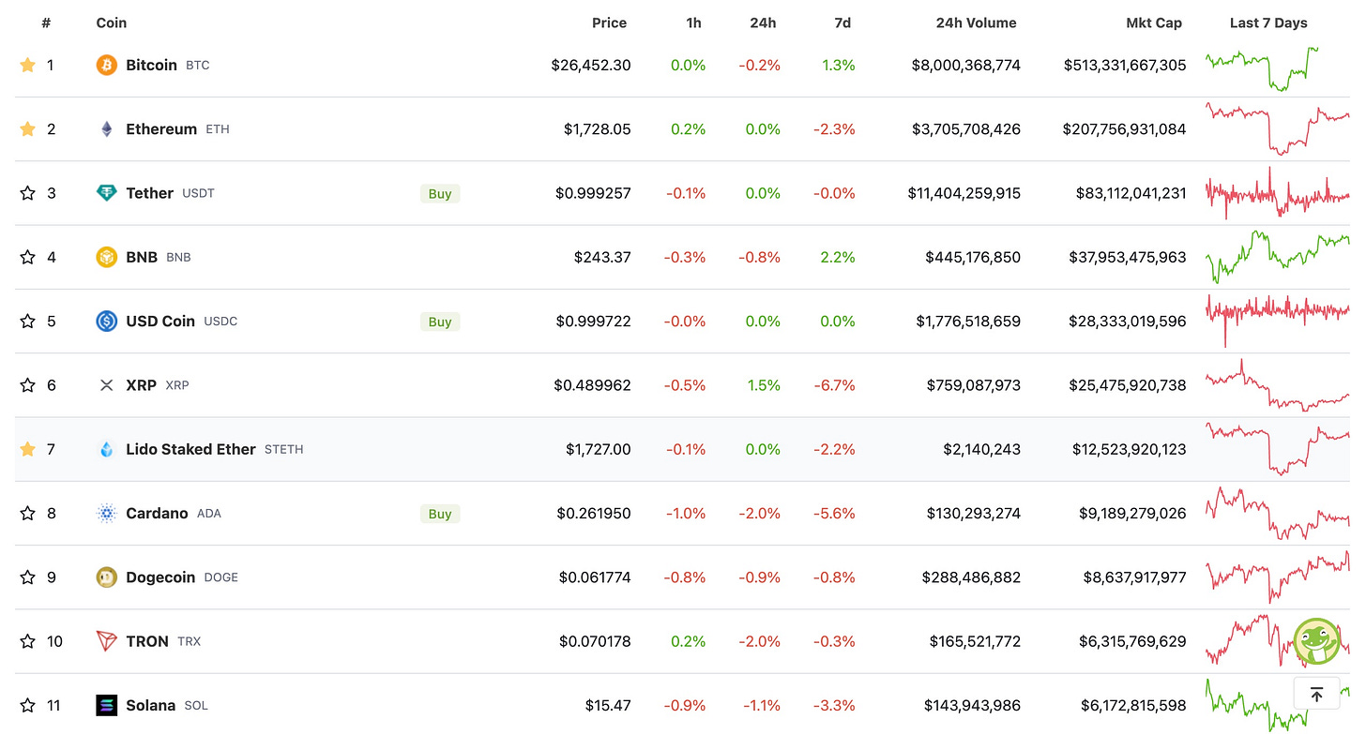1366x734 pixels.
Task: Click the Last 7 Days column header
Action: (x=1268, y=22)
